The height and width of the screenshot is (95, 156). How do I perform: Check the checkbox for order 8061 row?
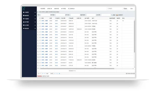tap(40, 29)
